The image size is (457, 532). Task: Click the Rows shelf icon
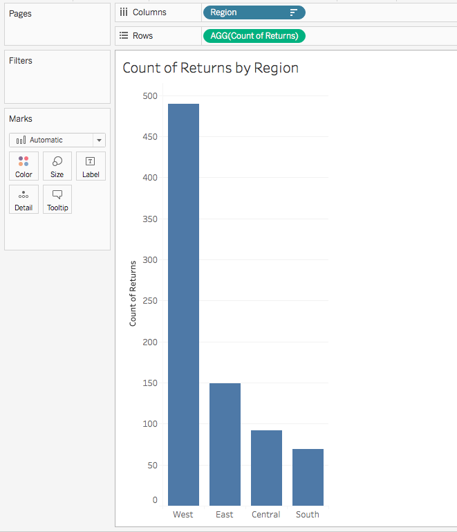[124, 35]
